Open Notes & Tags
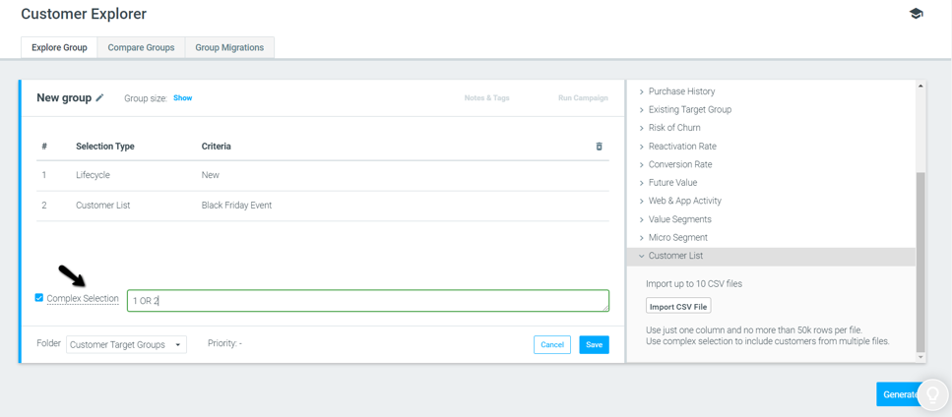 pyautogui.click(x=487, y=97)
